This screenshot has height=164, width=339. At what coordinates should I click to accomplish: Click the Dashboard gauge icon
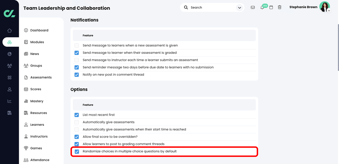(26, 30)
